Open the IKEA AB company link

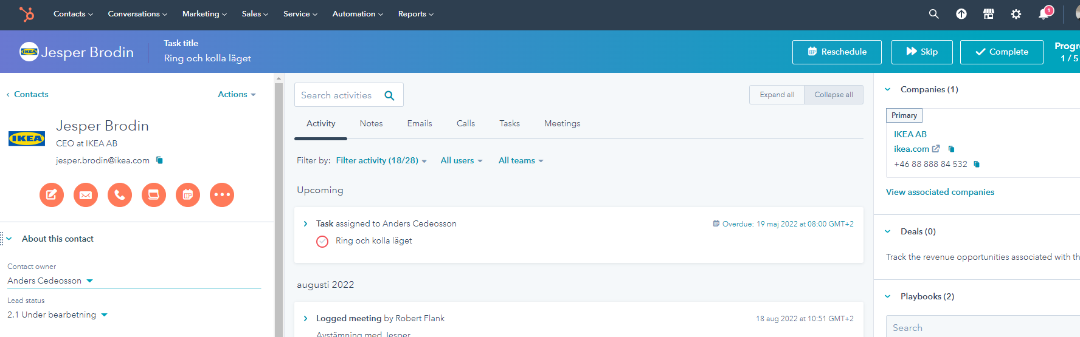coord(910,135)
